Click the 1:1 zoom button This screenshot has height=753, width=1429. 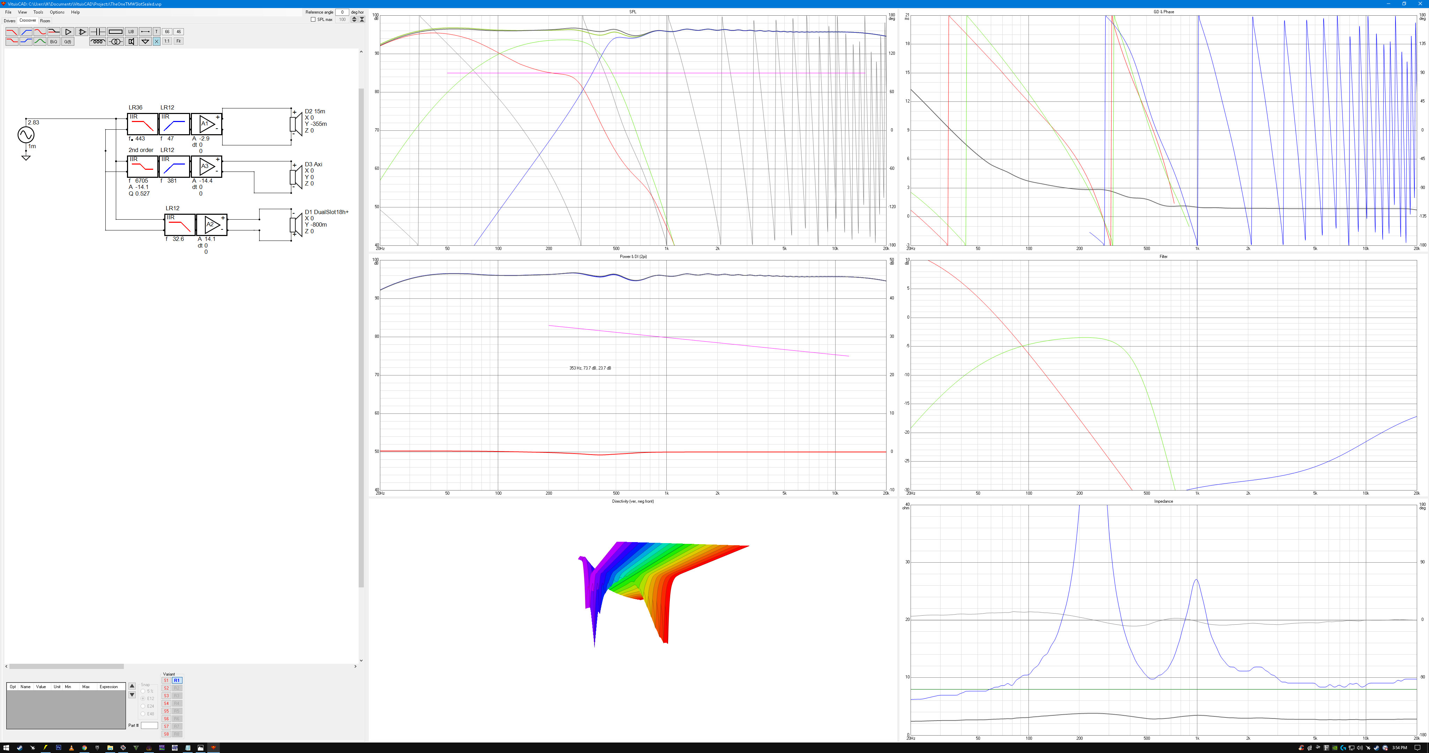[167, 41]
